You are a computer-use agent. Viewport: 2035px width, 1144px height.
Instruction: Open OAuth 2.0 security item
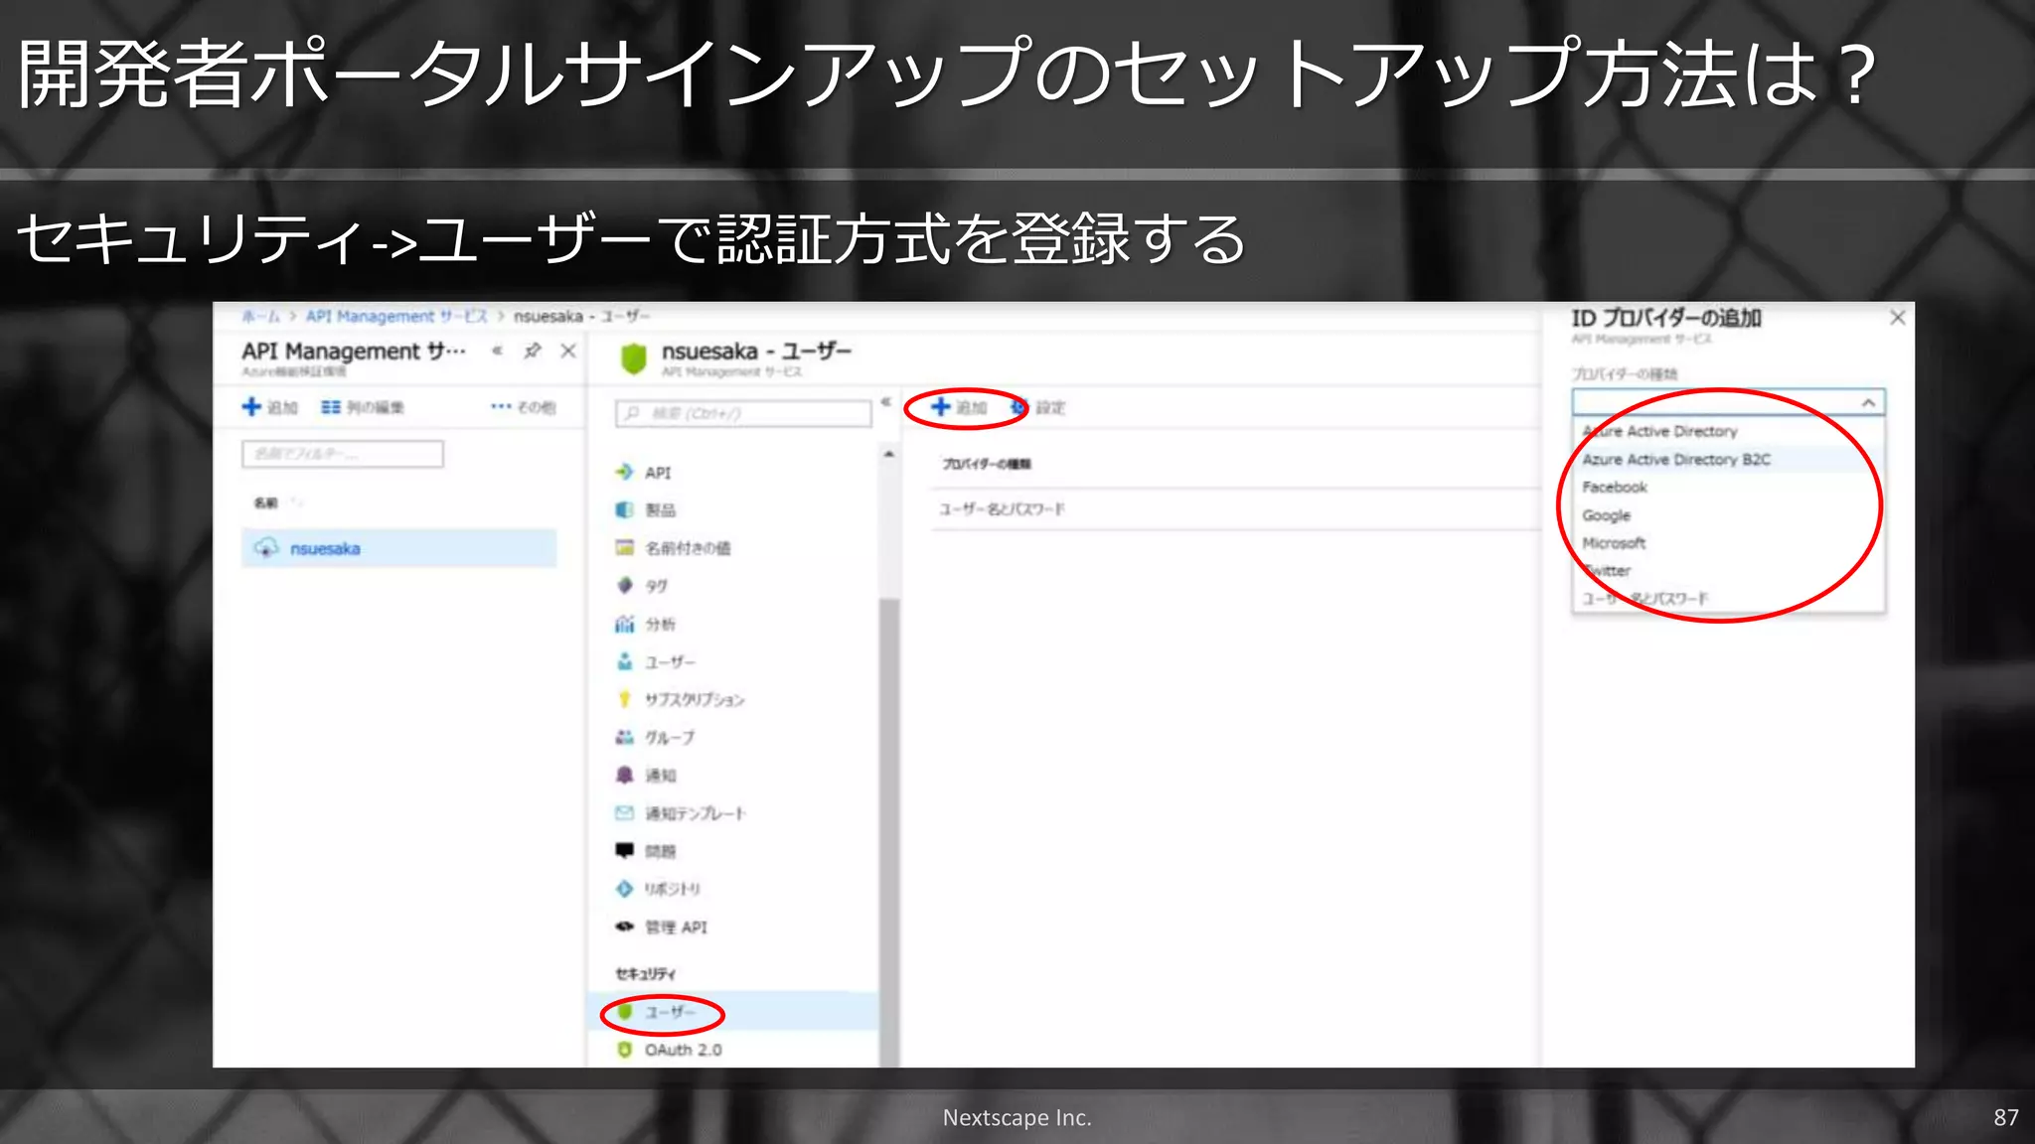tap(669, 1050)
